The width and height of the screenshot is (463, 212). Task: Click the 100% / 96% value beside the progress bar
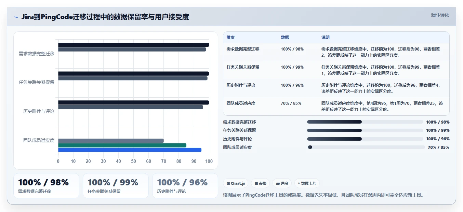(438, 139)
